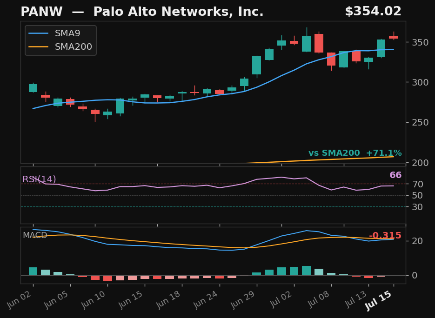Viewport: 435px width, 318px height.
Task: Click the vs SMA200 +71.1% annotation
Action: (x=355, y=153)
